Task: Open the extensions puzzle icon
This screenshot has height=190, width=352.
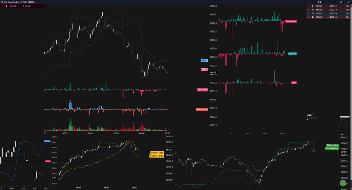Action: pyautogui.click(x=320, y=2)
